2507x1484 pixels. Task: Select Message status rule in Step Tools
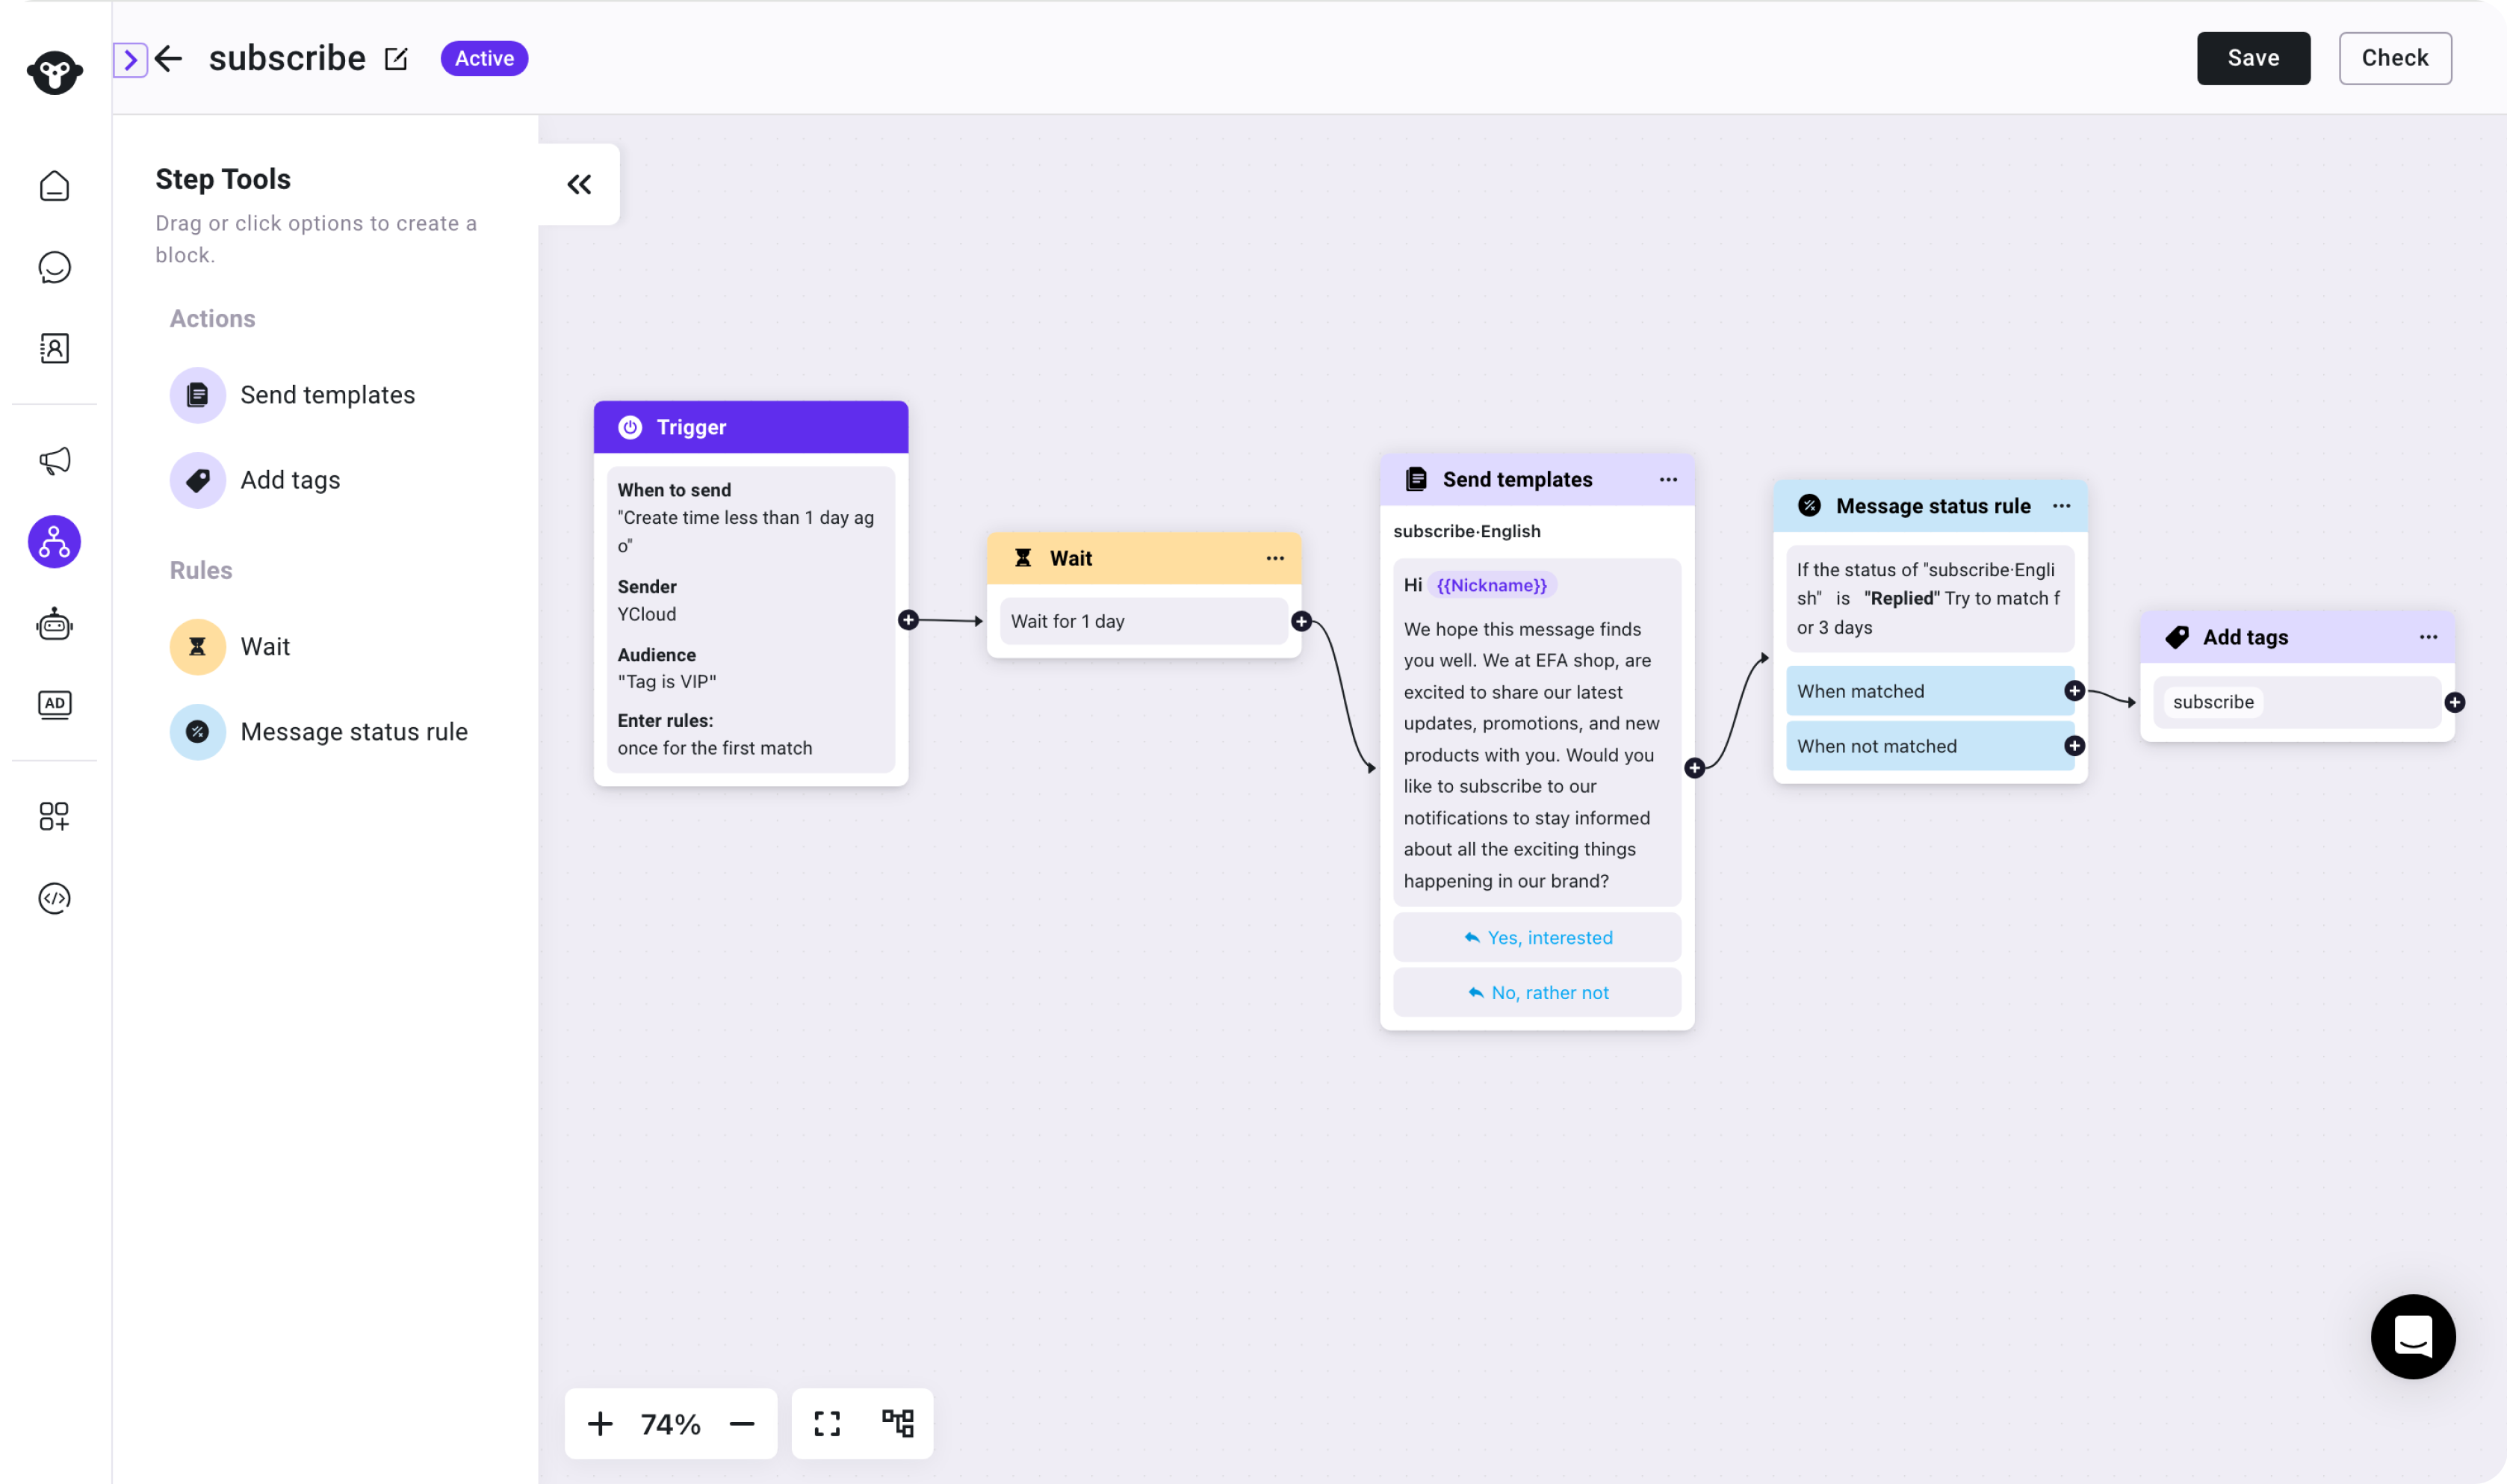point(354,731)
